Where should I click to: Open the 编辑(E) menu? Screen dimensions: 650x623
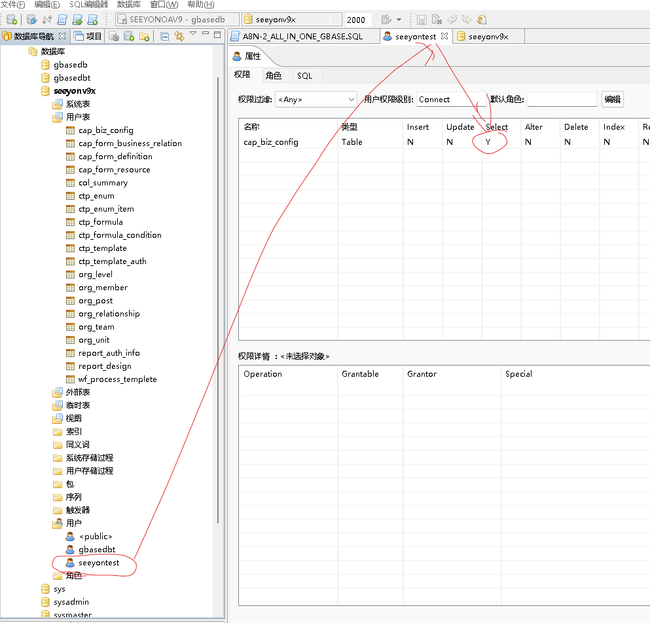[x=47, y=5]
